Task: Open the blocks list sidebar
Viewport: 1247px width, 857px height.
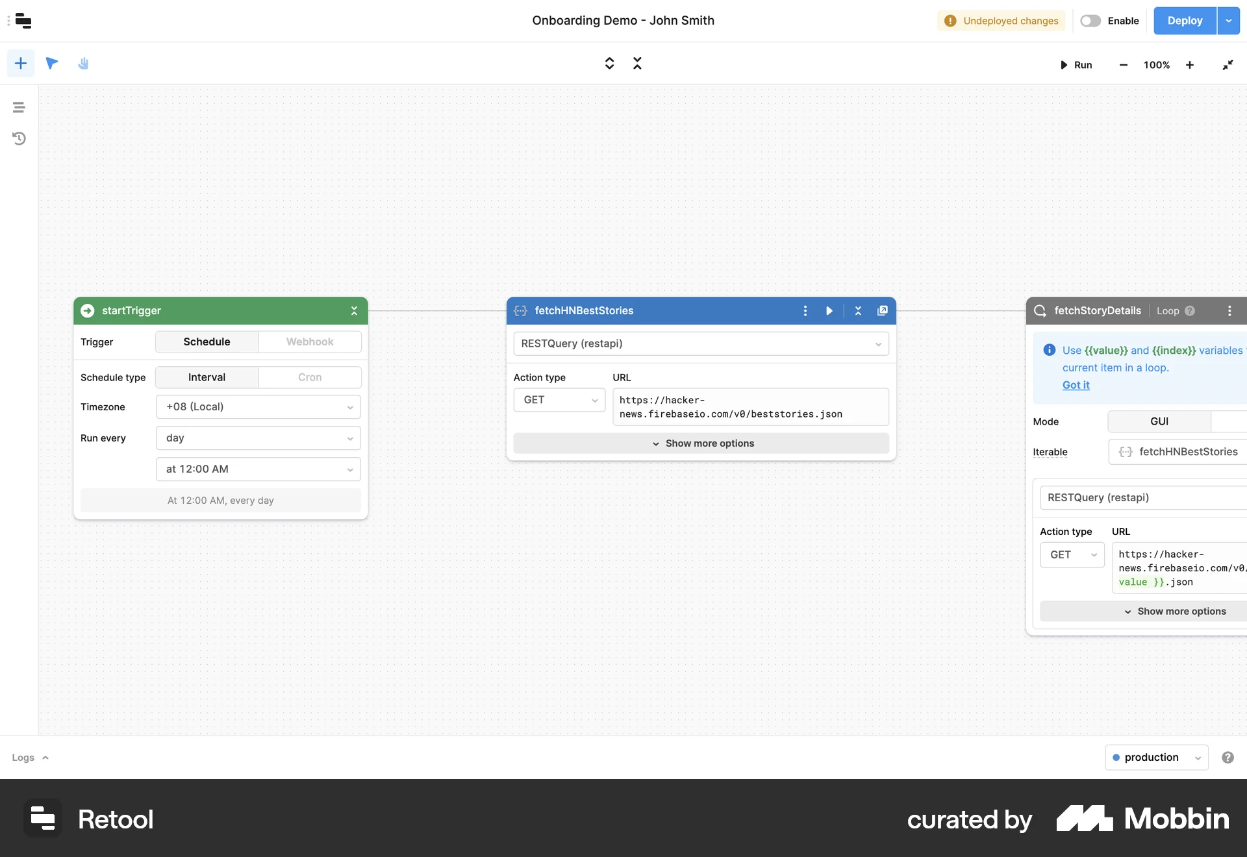Action: pyautogui.click(x=19, y=107)
